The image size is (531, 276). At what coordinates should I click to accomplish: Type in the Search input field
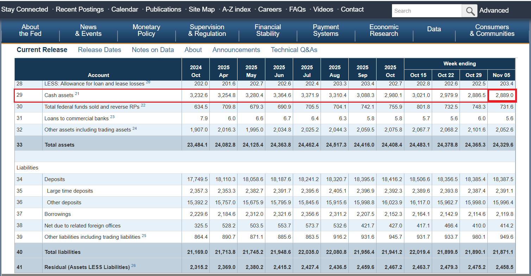click(x=426, y=11)
